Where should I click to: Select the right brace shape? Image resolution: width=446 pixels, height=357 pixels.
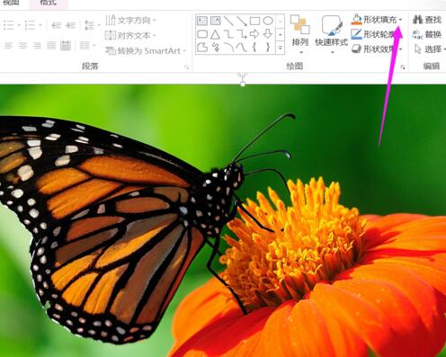tap(268, 47)
